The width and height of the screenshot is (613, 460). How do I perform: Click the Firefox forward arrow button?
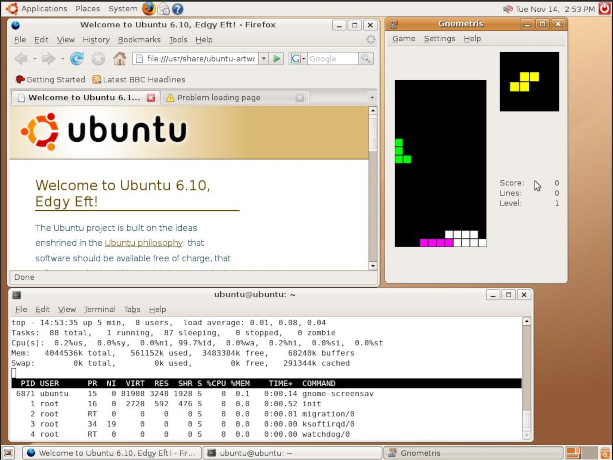pyautogui.click(x=48, y=58)
